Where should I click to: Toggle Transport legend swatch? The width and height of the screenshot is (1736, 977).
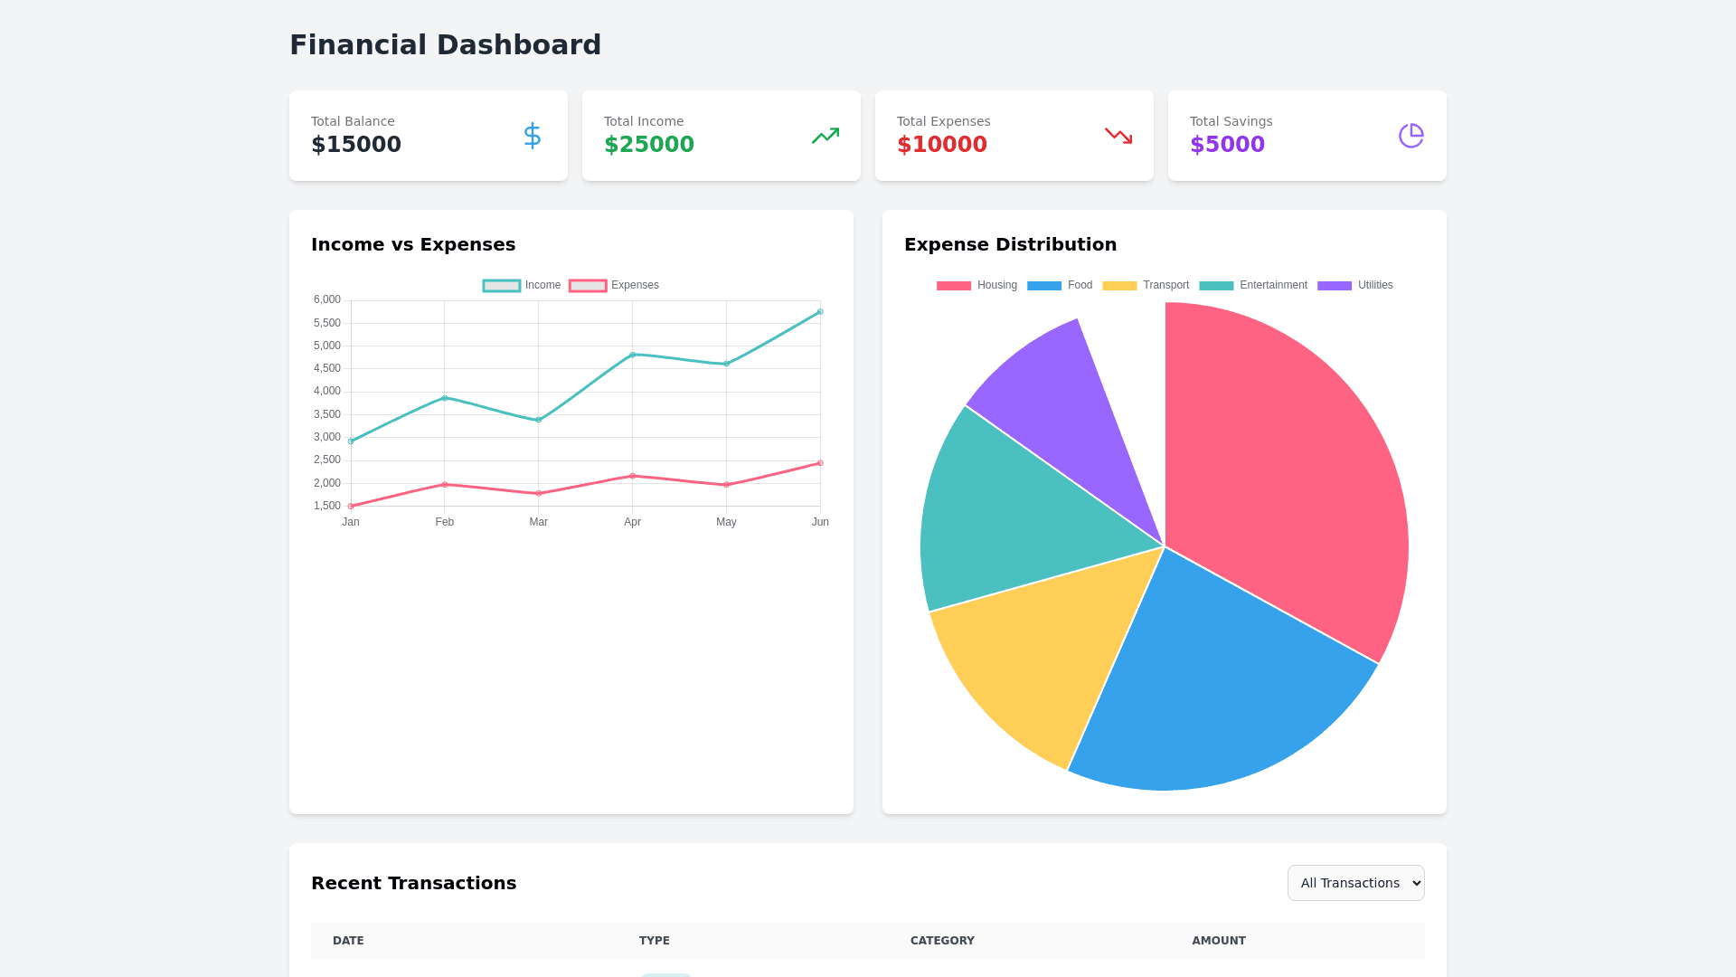tap(1119, 285)
